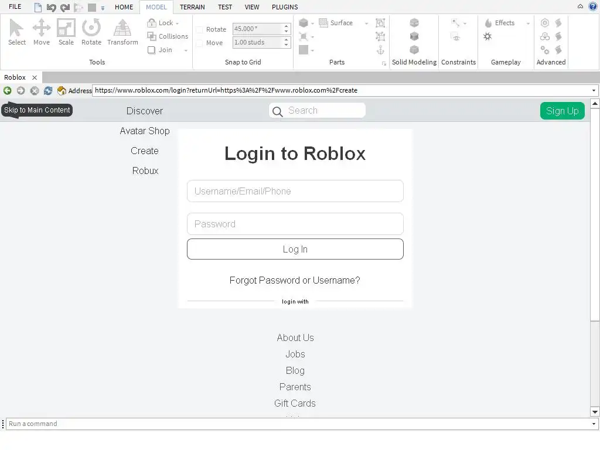Toggle the Anchor icon in Parts
Screen dimensions: 600x450
[x=380, y=50]
